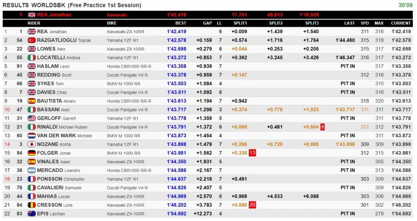Click the SPLIT3 column header
The image size is (417, 221).
(x=312, y=23)
